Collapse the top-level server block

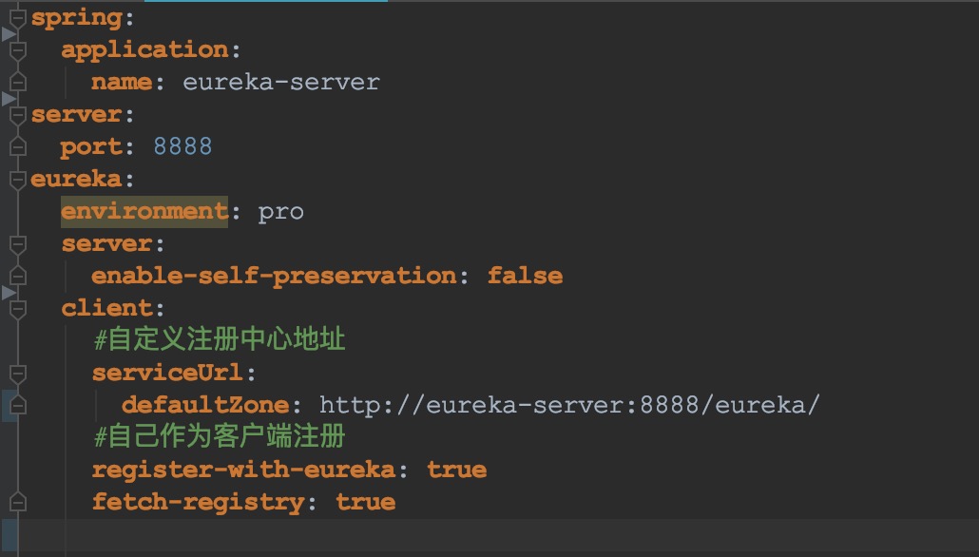[17, 114]
